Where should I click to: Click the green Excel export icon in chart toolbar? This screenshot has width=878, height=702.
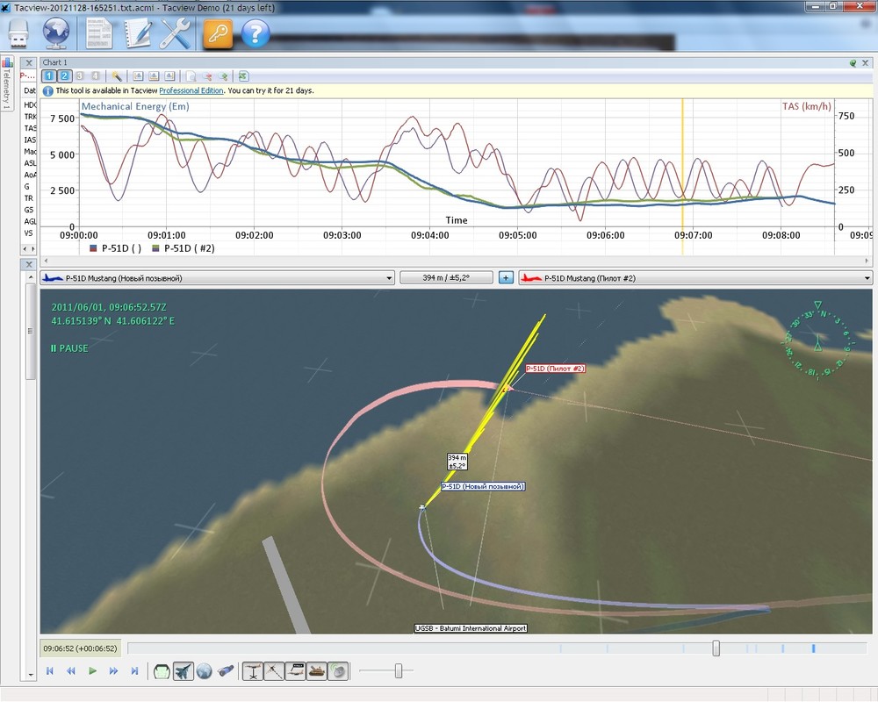click(243, 76)
